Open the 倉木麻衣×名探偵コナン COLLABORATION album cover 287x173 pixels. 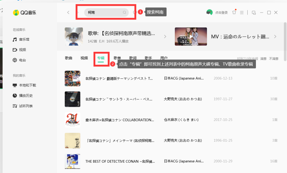pyautogui.click(x=73, y=120)
